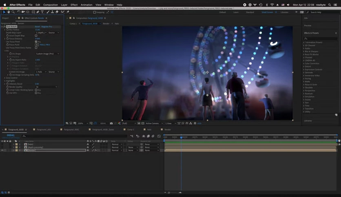Expand Blur & Sharpen effects category

tap(304, 51)
